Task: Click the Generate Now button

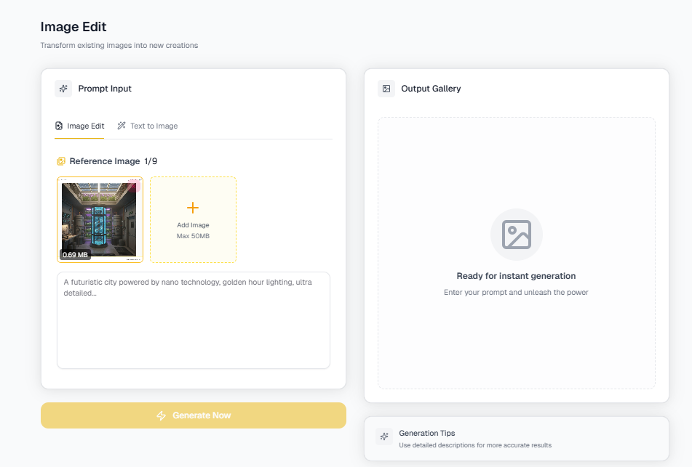Action: click(x=194, y=415)
